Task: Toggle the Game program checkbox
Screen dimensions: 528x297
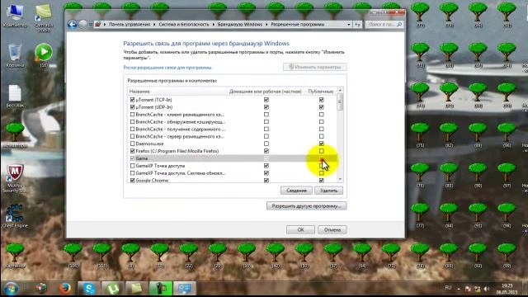Action: (132, 158)
